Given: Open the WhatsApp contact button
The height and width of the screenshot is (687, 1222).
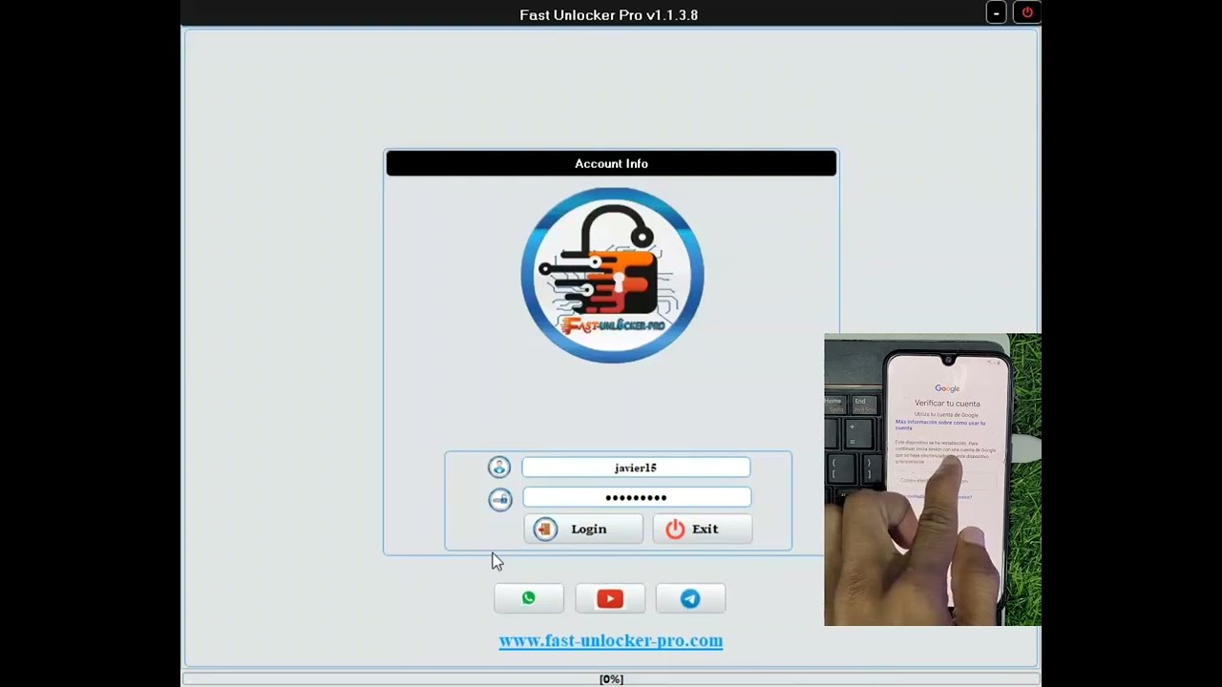Looking at the screenshot, I should 529,598.
